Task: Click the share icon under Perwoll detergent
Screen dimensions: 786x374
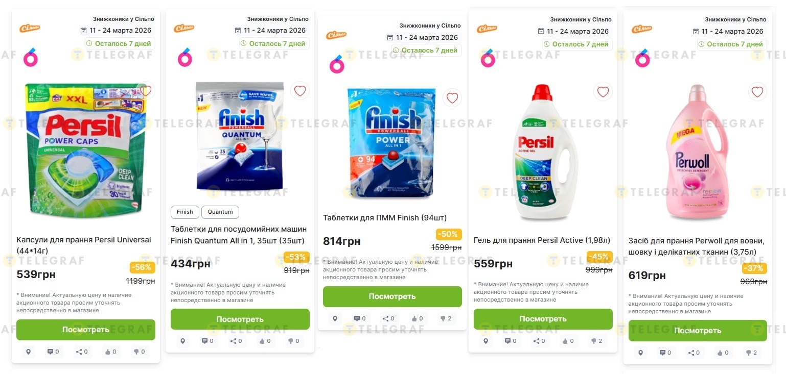Action: coord(694,353)
